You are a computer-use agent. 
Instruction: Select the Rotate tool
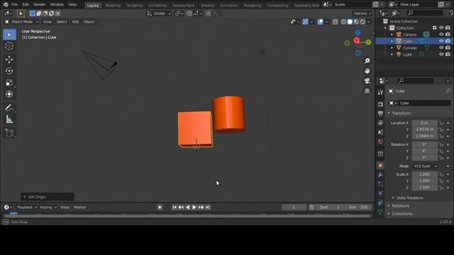(9, 71)
